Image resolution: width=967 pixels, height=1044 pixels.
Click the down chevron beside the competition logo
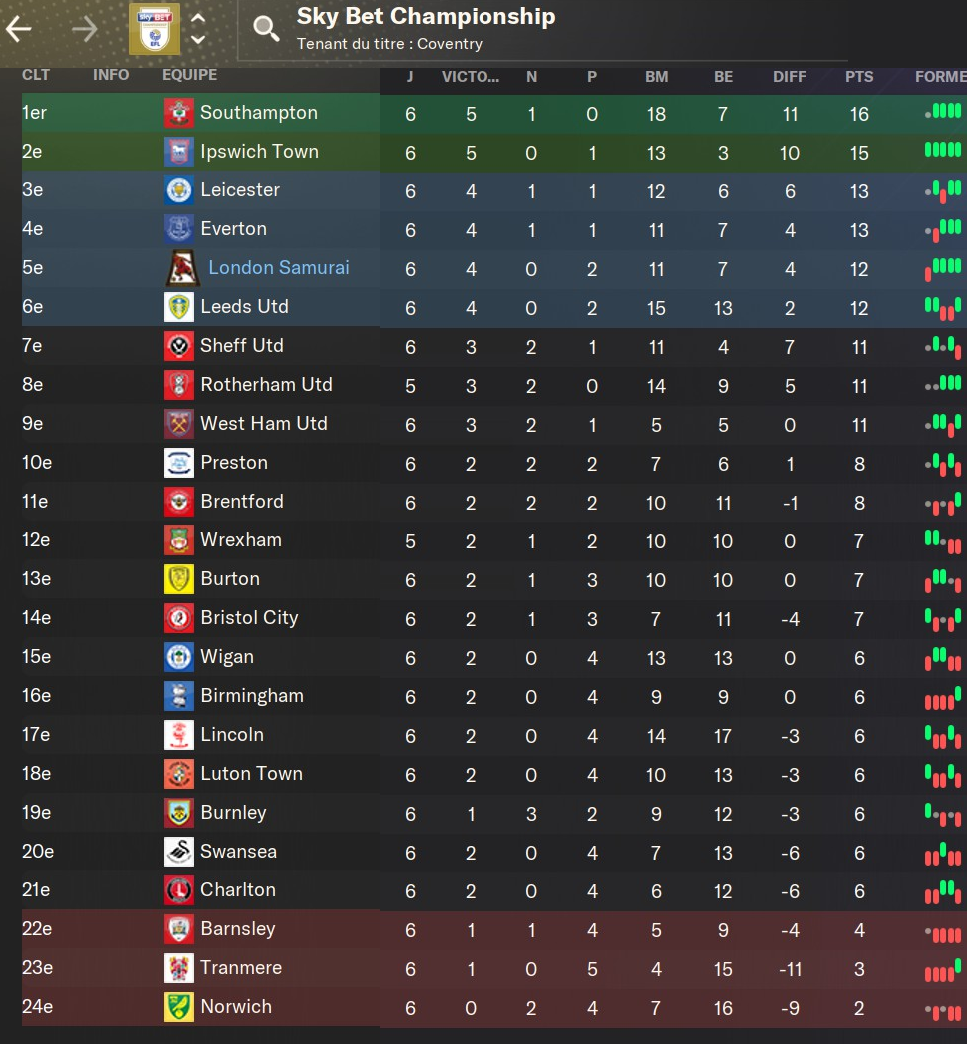[198, 40]
